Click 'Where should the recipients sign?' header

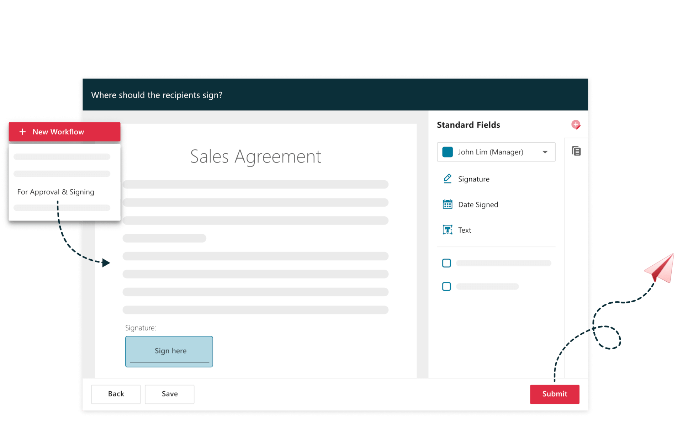157,95
